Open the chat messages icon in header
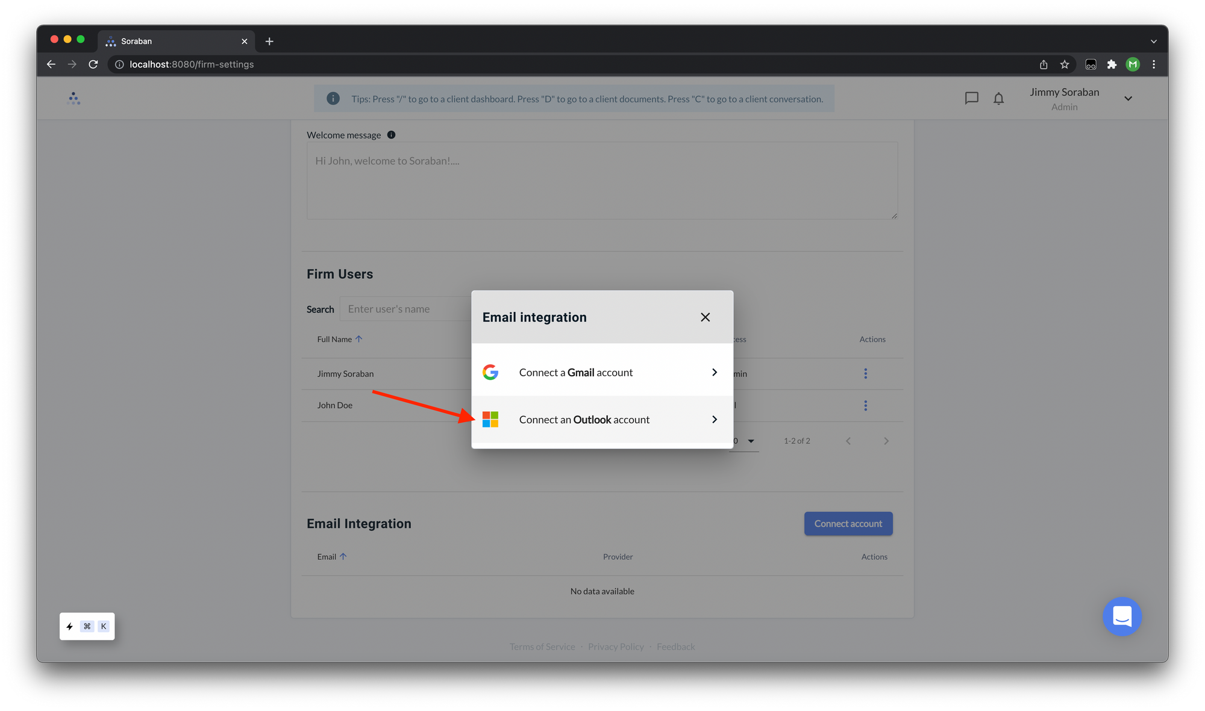The width and height of the screenshot is (1205, 711). coord(971,98)
